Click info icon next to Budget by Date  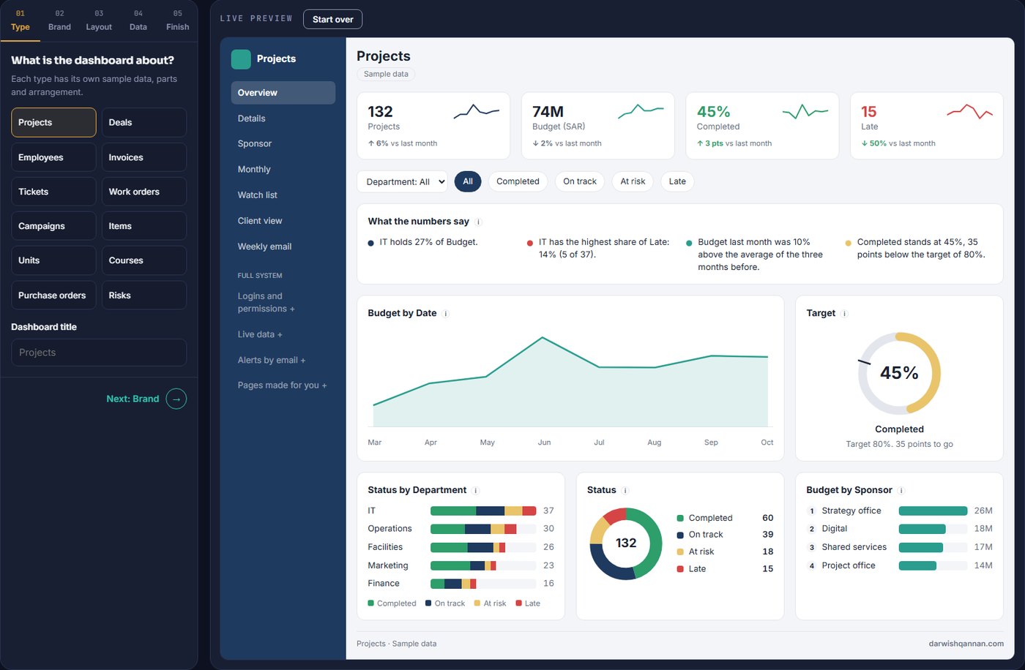click(446, 314)
